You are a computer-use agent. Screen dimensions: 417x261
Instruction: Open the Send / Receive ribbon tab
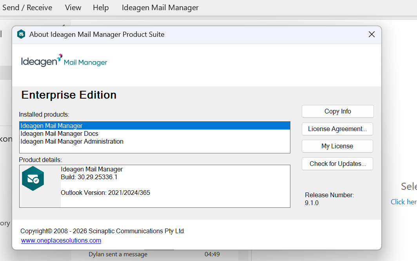tap(27, 7)
